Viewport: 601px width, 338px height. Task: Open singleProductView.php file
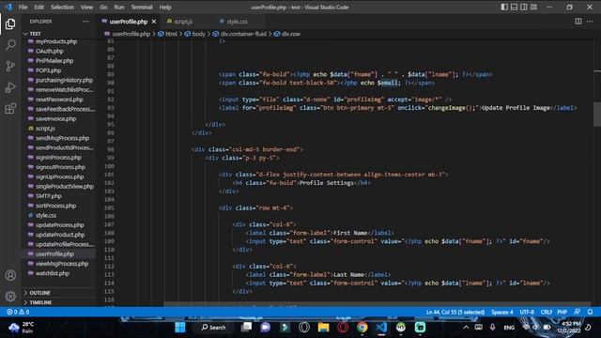(x=65, y=186)
